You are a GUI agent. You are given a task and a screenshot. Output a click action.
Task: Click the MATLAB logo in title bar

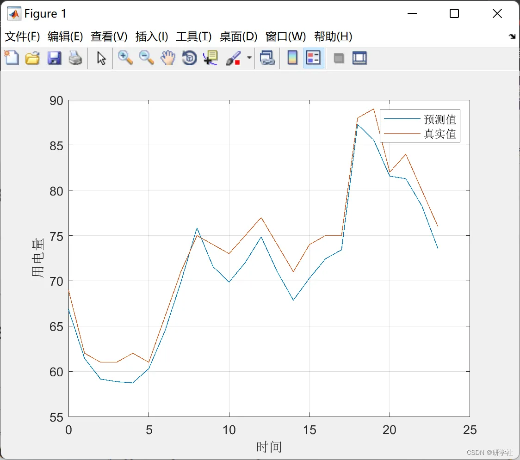(x=14, y=13)
